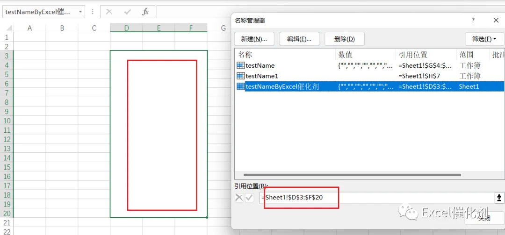The image size is (505, 235).
Task: Select row 1 header
Action: (x=7, y=37)
